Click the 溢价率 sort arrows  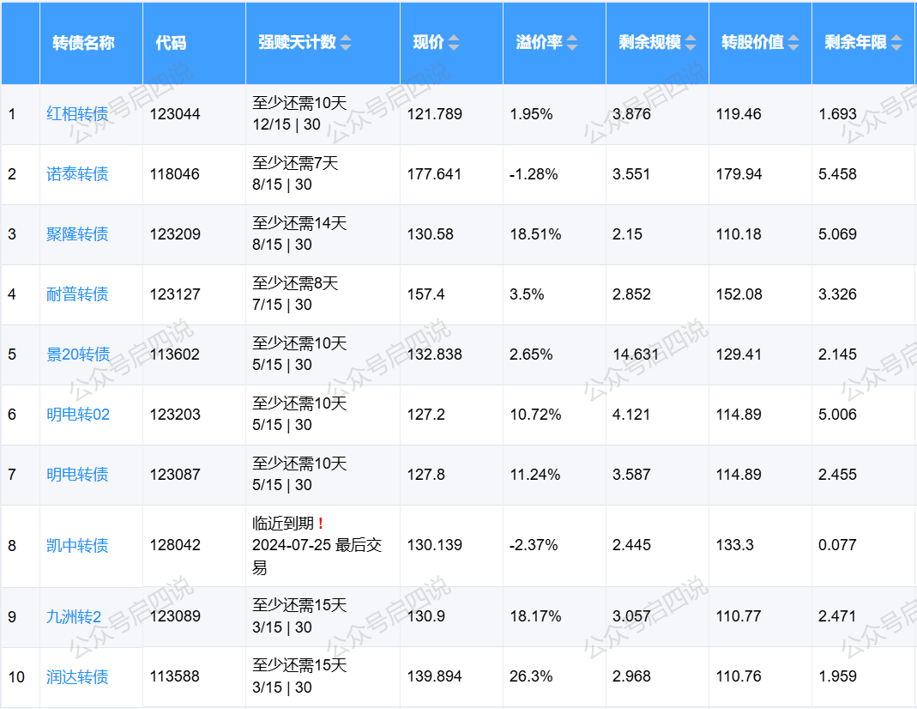(x=572, y=43)
